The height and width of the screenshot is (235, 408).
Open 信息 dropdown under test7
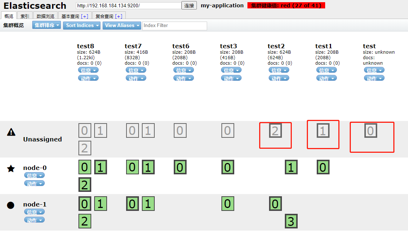136,70
